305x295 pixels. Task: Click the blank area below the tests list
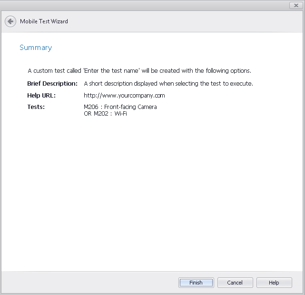click(x=152, y=190)
